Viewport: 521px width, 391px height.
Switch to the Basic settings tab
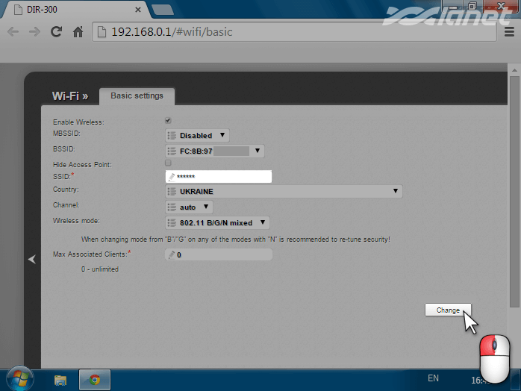[x=137, y=96]
